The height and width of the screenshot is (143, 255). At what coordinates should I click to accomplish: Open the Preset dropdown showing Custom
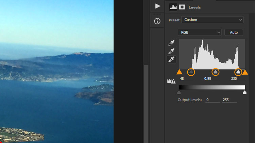tap(212, 20)
